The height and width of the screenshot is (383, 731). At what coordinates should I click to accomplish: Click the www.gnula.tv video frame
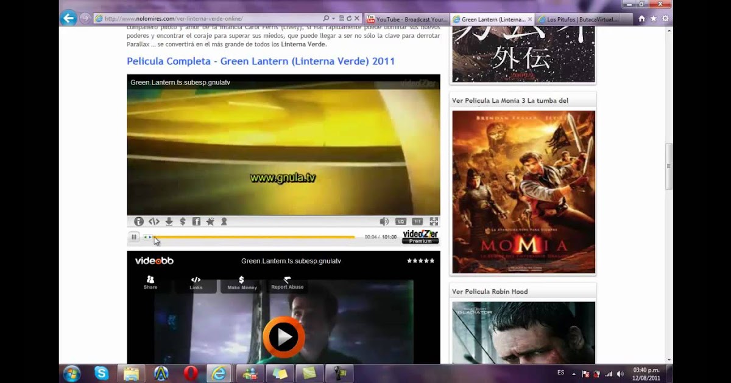(x=283, y=145)
